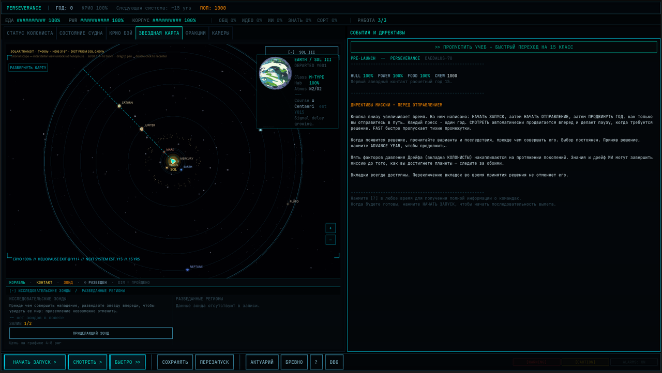
Task: Click the РАБОТА 3/3 status text
Action: (372, 21)
